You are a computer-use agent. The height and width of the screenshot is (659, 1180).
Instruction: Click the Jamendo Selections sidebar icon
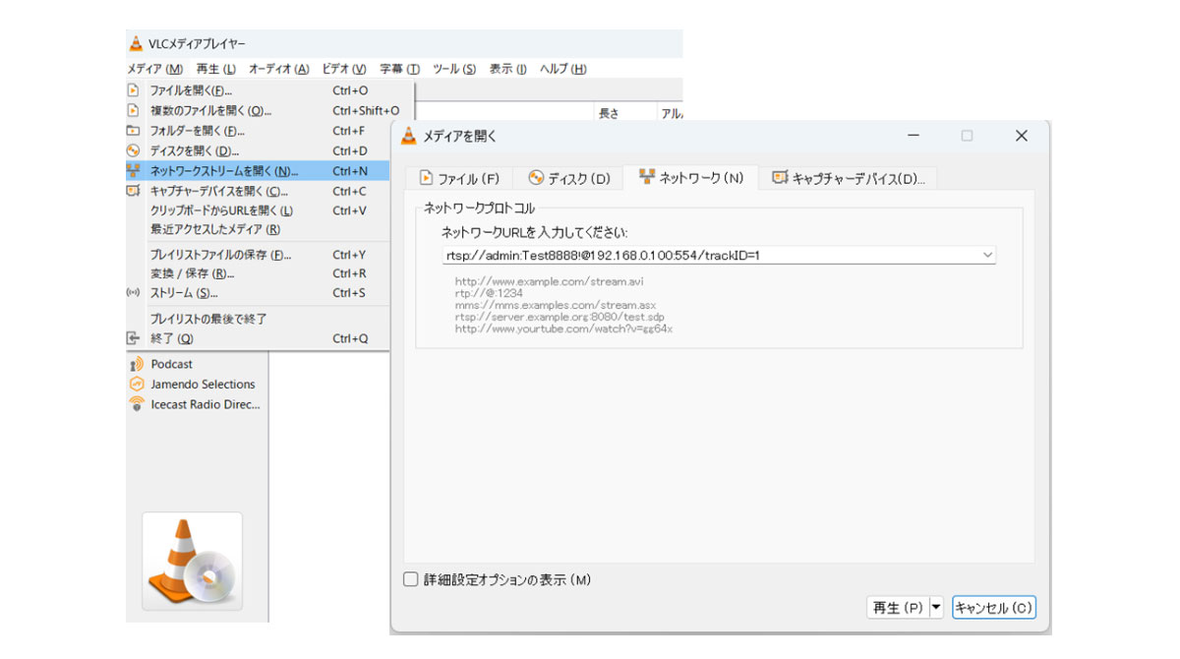point(137,385)
